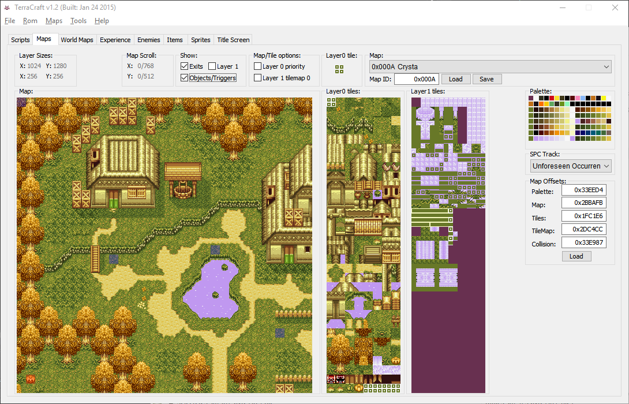Click the Save button
Viewport: 629px width, 404px height.
[x=486, y=79]
